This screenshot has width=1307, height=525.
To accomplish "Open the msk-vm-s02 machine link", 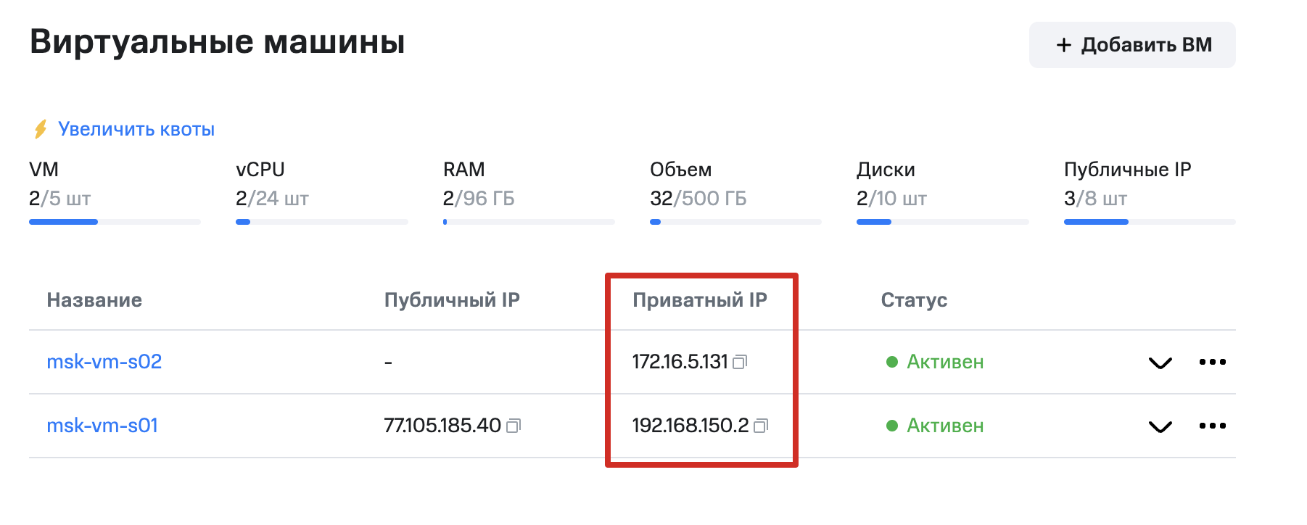I will pos(104,362).
